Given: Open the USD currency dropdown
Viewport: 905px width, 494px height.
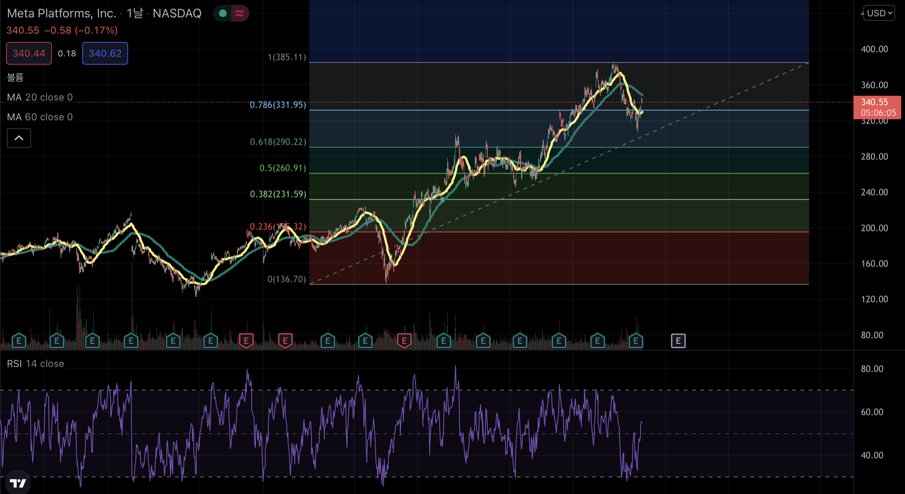Looking at the screenshot, I should pyautogui.click(x=879, y=13).
